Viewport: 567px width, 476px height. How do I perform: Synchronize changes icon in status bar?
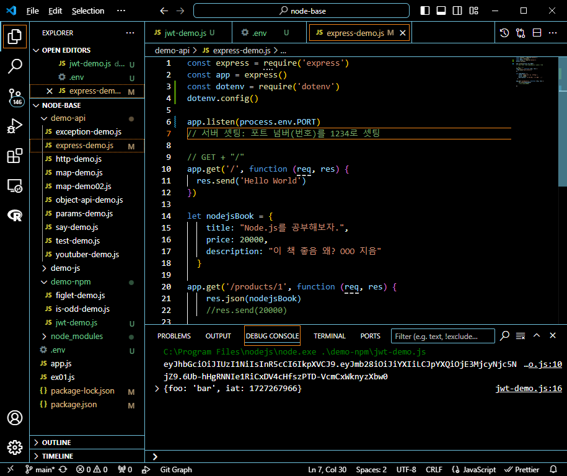pyautogui.click(x=63, y=469)
